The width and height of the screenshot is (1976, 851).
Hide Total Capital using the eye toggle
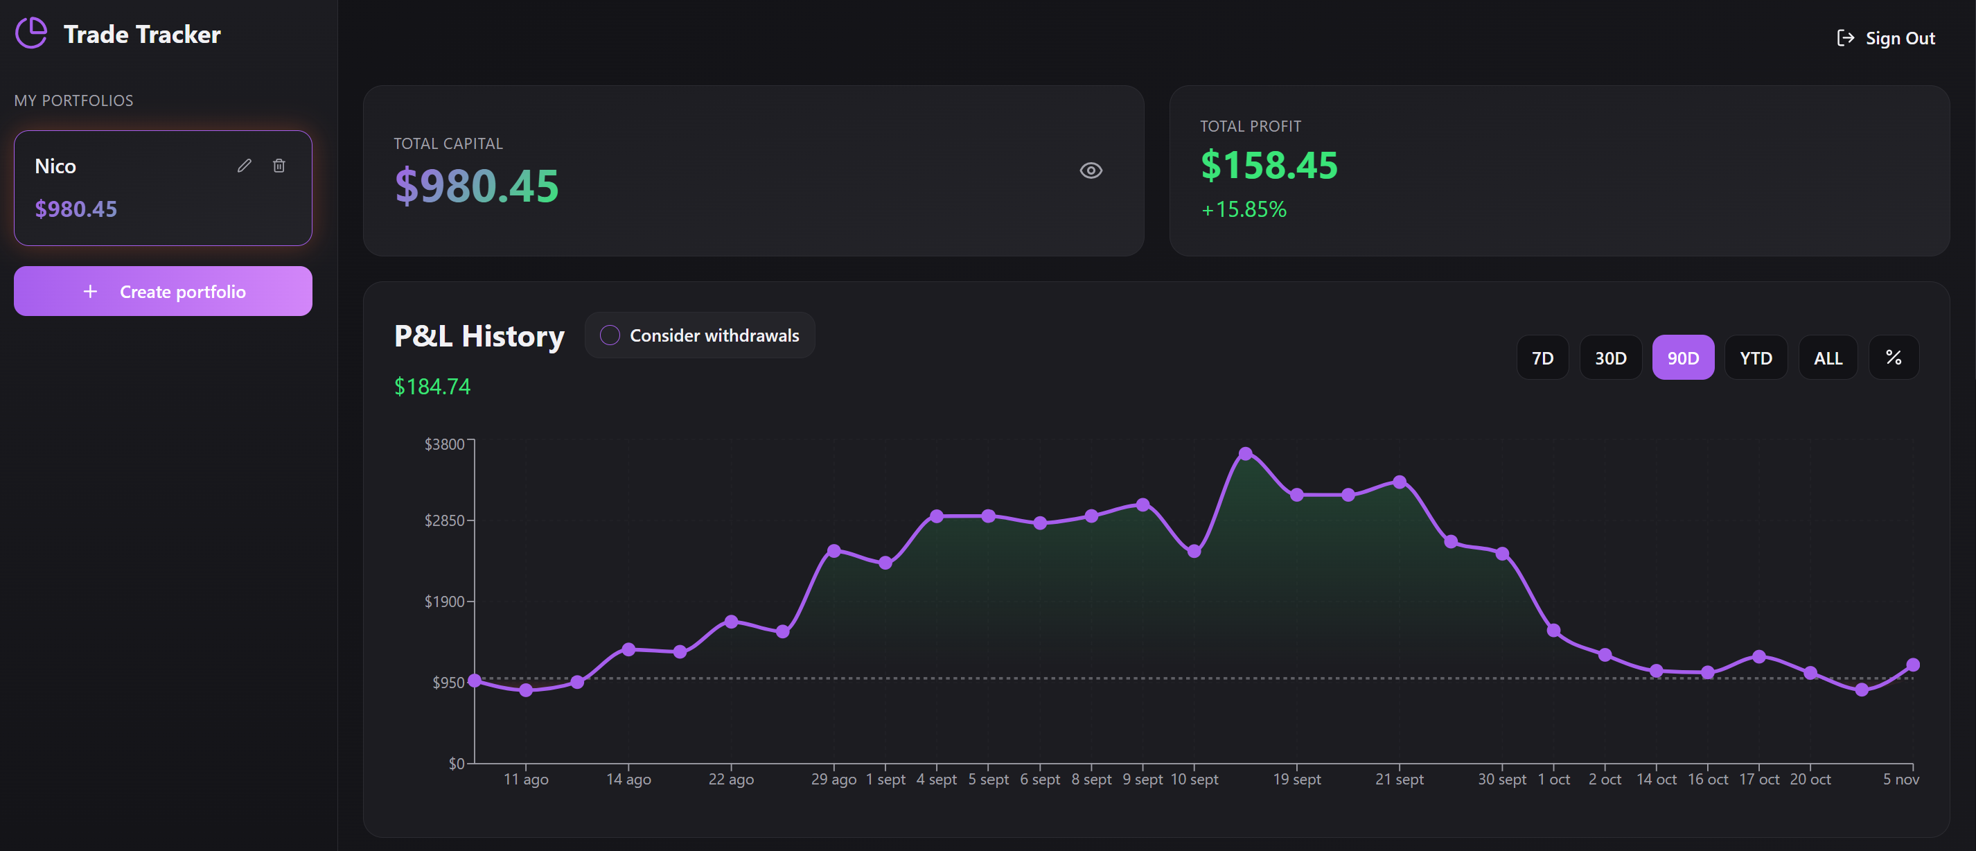1091,170
